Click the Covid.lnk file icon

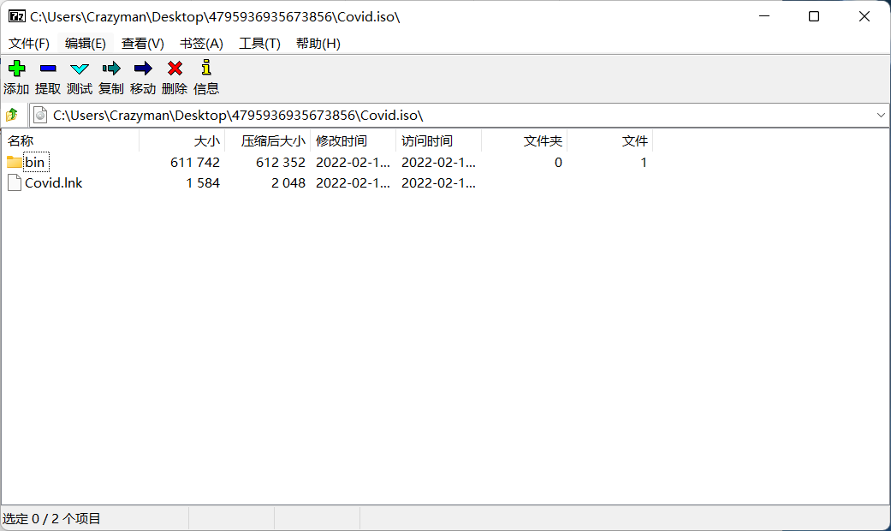[x=15, y=182]
